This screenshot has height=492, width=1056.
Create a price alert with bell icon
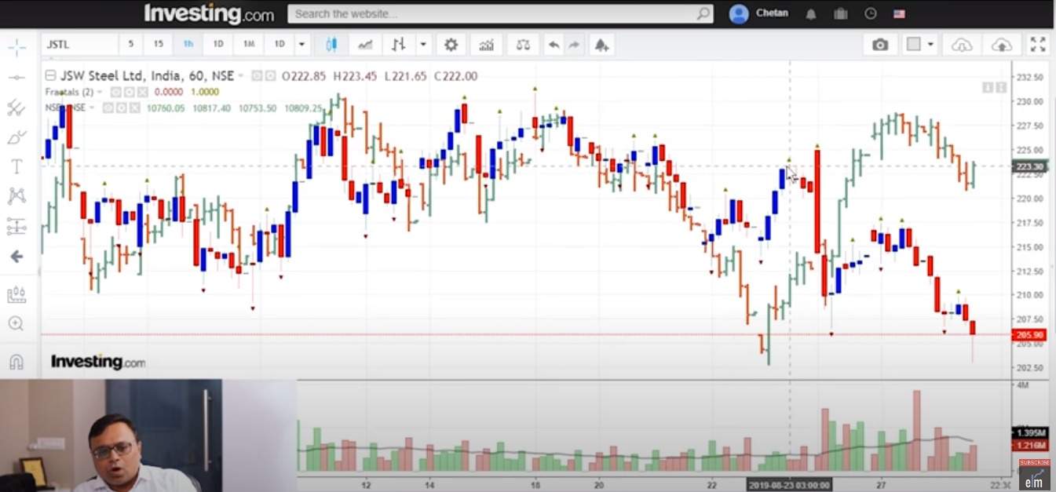(601, 45)
